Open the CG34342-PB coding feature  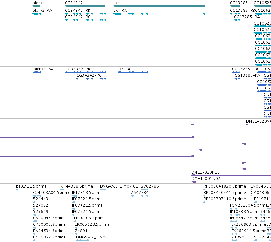click(x=86, y=72)
